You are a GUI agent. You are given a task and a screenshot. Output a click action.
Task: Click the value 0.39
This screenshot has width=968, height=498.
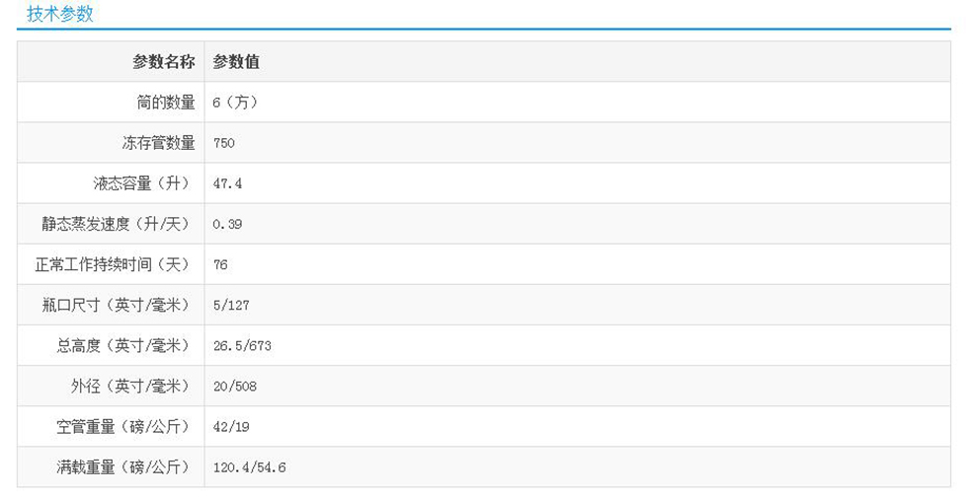coord(227,224)
